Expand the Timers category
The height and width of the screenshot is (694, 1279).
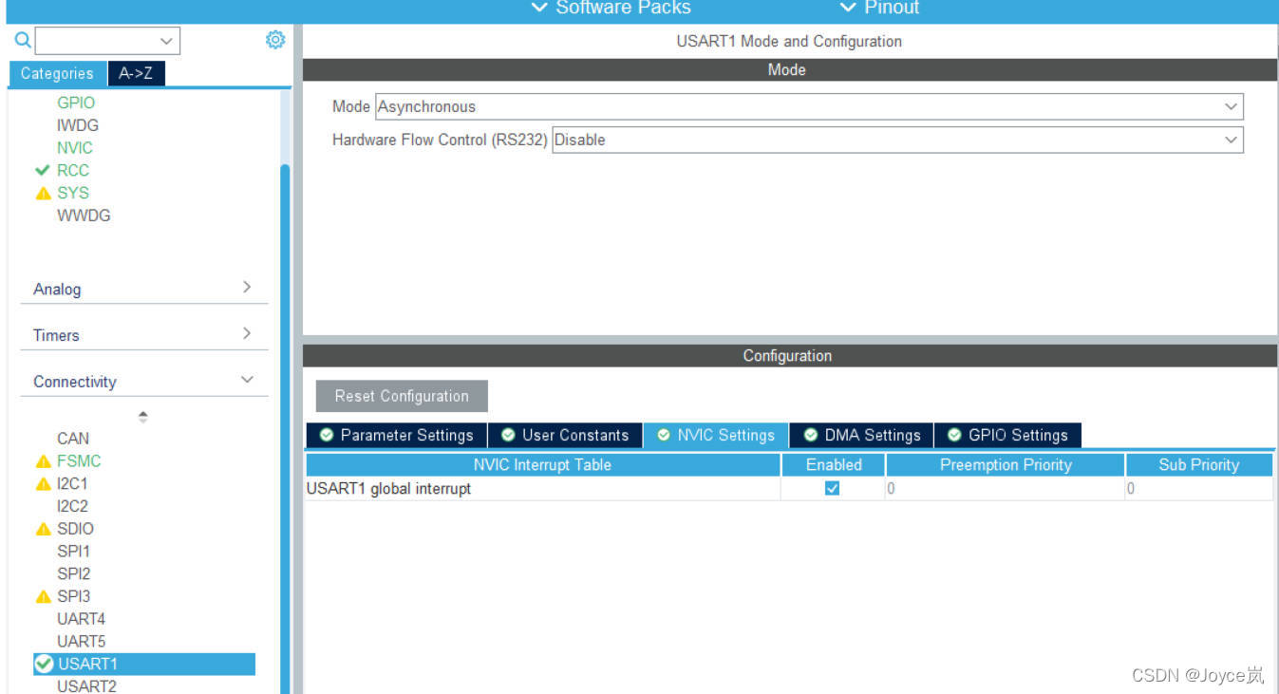143,335
